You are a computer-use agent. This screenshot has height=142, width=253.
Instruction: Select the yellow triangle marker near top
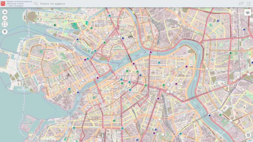click(x=134, y=12)
